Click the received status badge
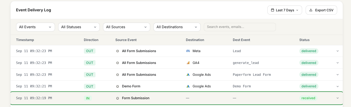 (x=308, y=98)
